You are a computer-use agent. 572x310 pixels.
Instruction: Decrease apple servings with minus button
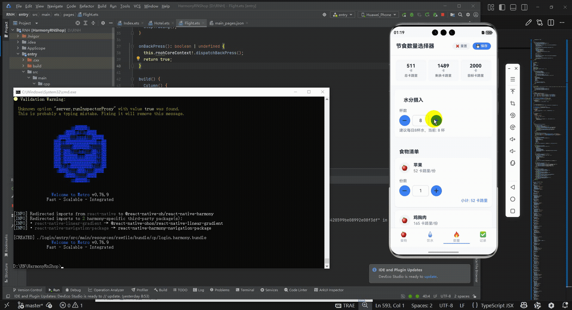(x=405, y=191)
